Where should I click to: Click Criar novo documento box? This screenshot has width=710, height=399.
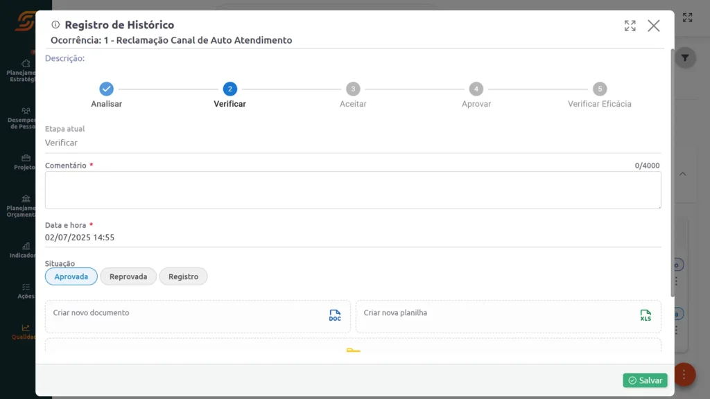[x=198, y=317]
